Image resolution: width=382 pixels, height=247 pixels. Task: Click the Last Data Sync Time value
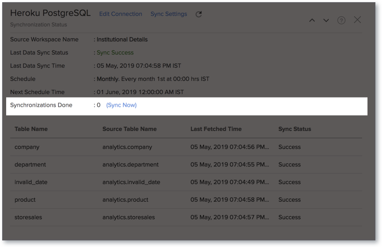[139, 65]
